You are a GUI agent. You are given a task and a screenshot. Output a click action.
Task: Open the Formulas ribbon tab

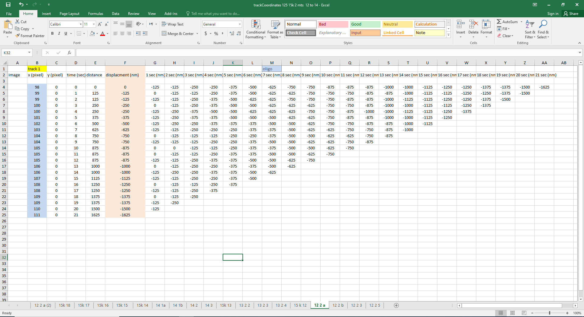point(96,14)
